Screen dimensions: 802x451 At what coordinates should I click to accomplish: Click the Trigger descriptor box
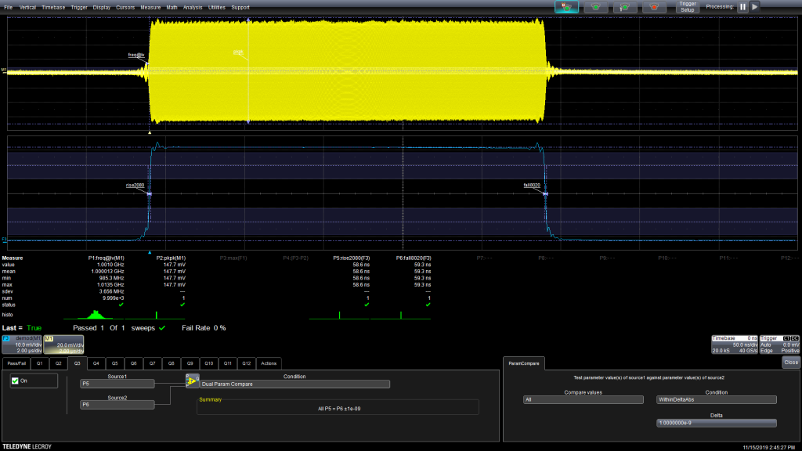(x=779, y=345)
